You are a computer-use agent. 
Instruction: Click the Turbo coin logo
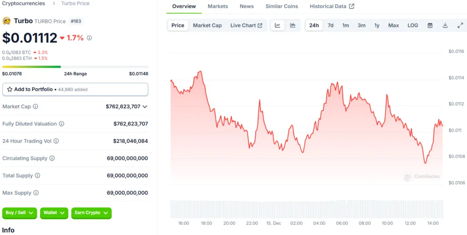pos(6,21)
